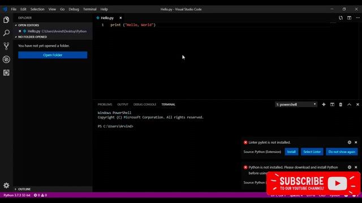This screenshot has height=203, width=362.
Task: Split the terminal pane
Action: (332, 104)
